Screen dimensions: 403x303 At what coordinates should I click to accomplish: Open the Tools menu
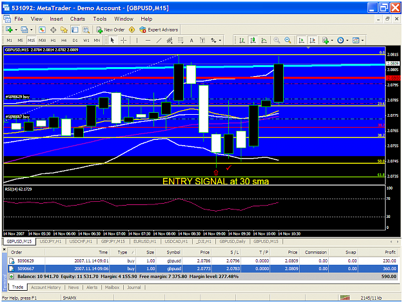pos(100,19)
